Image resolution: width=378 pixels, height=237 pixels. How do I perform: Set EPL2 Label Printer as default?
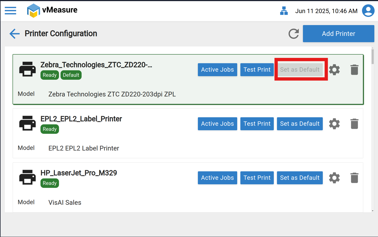(300, 124)
